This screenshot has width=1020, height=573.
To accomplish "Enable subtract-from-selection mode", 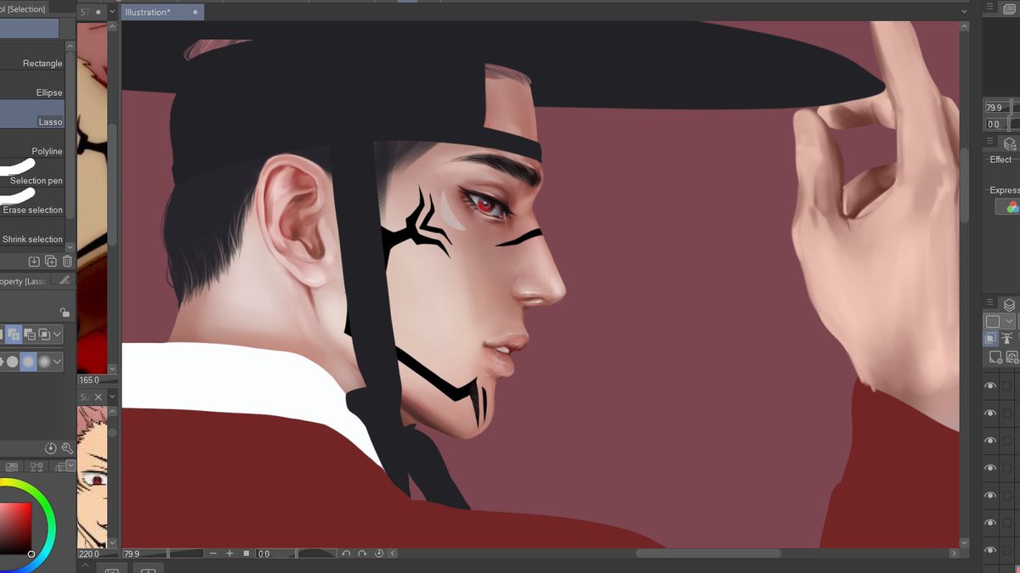I will coord(28,334).
